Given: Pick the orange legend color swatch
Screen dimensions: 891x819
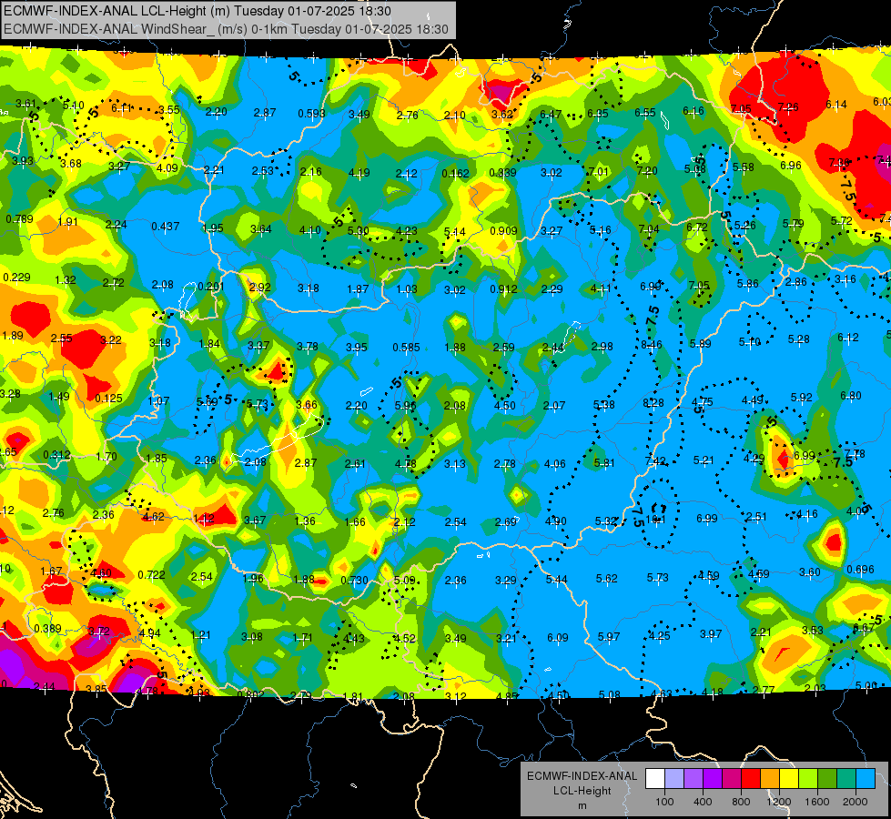Looking at the screenshot, I should [x=771, y=779].
